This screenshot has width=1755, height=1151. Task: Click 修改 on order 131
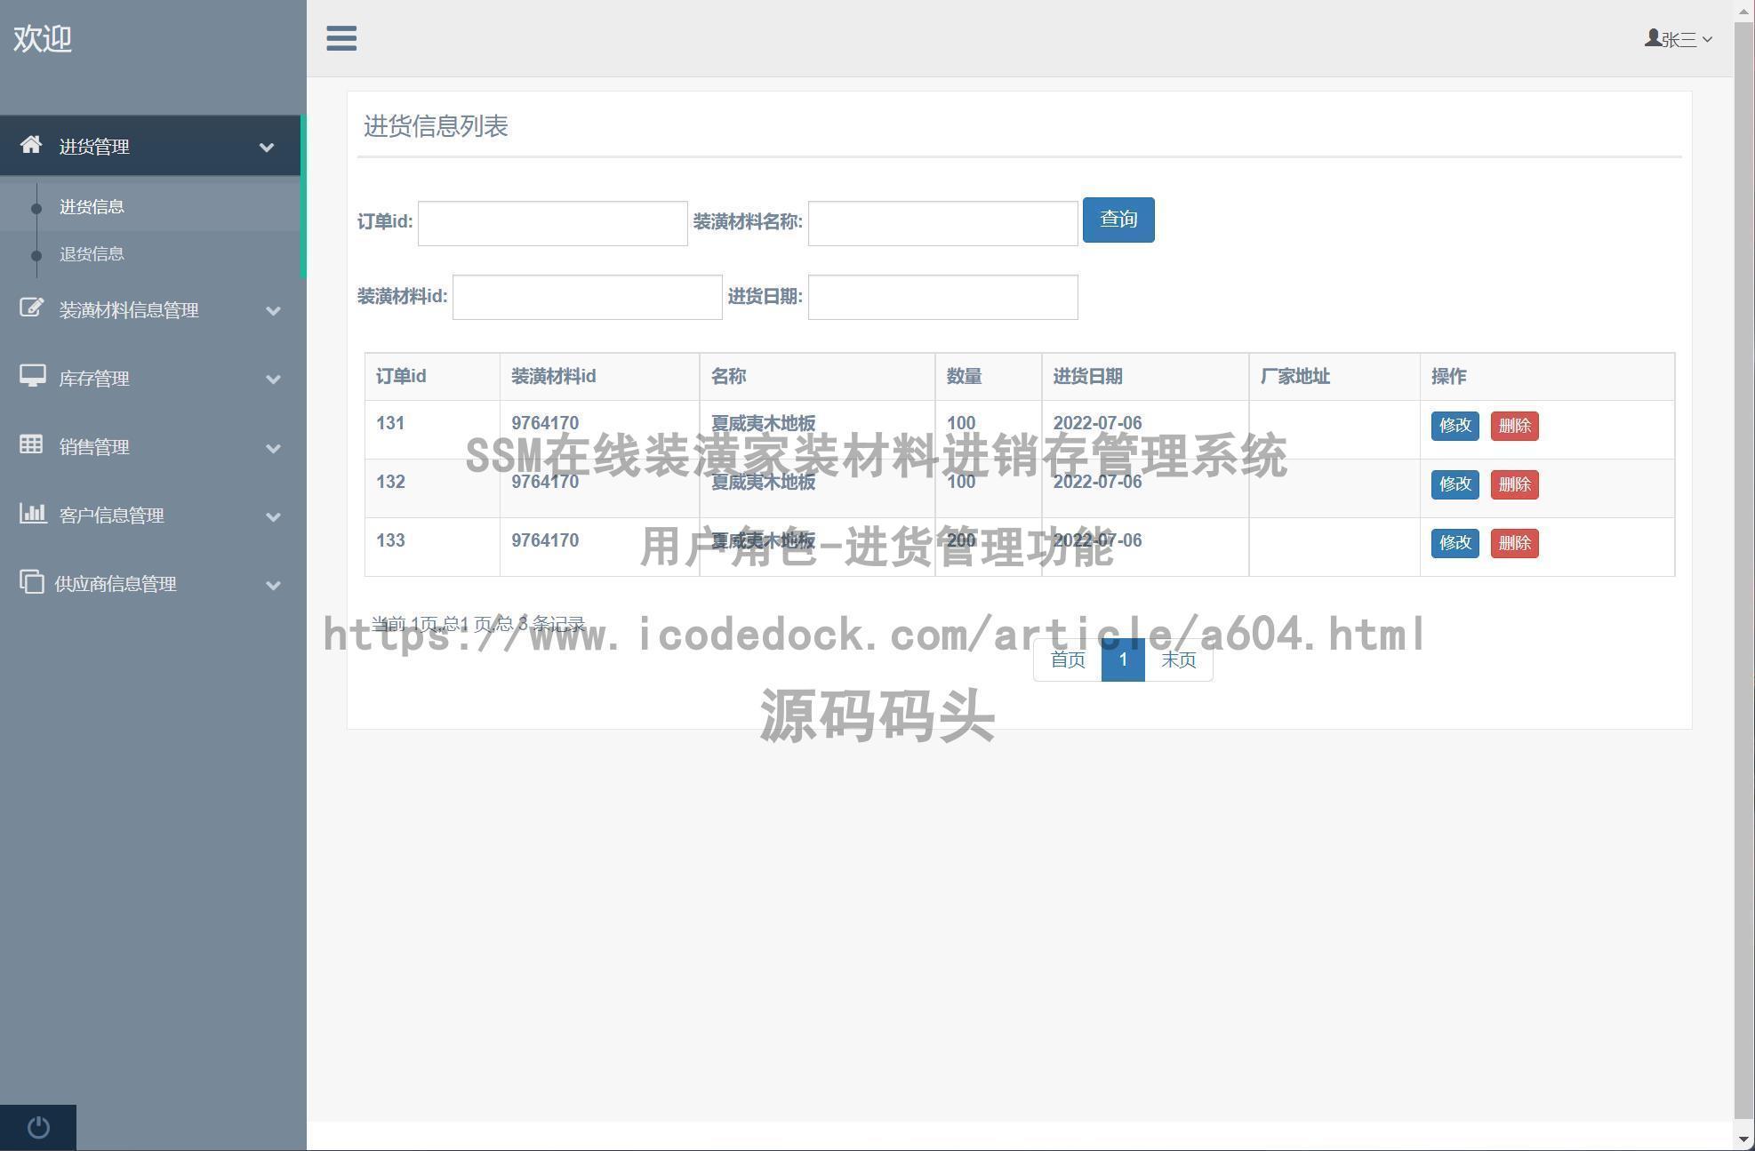coord(1454,426)
